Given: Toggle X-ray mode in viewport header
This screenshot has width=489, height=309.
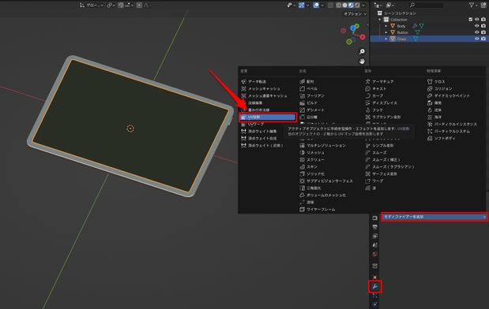Looking at the screenshot, I should [x=330, y=6].
